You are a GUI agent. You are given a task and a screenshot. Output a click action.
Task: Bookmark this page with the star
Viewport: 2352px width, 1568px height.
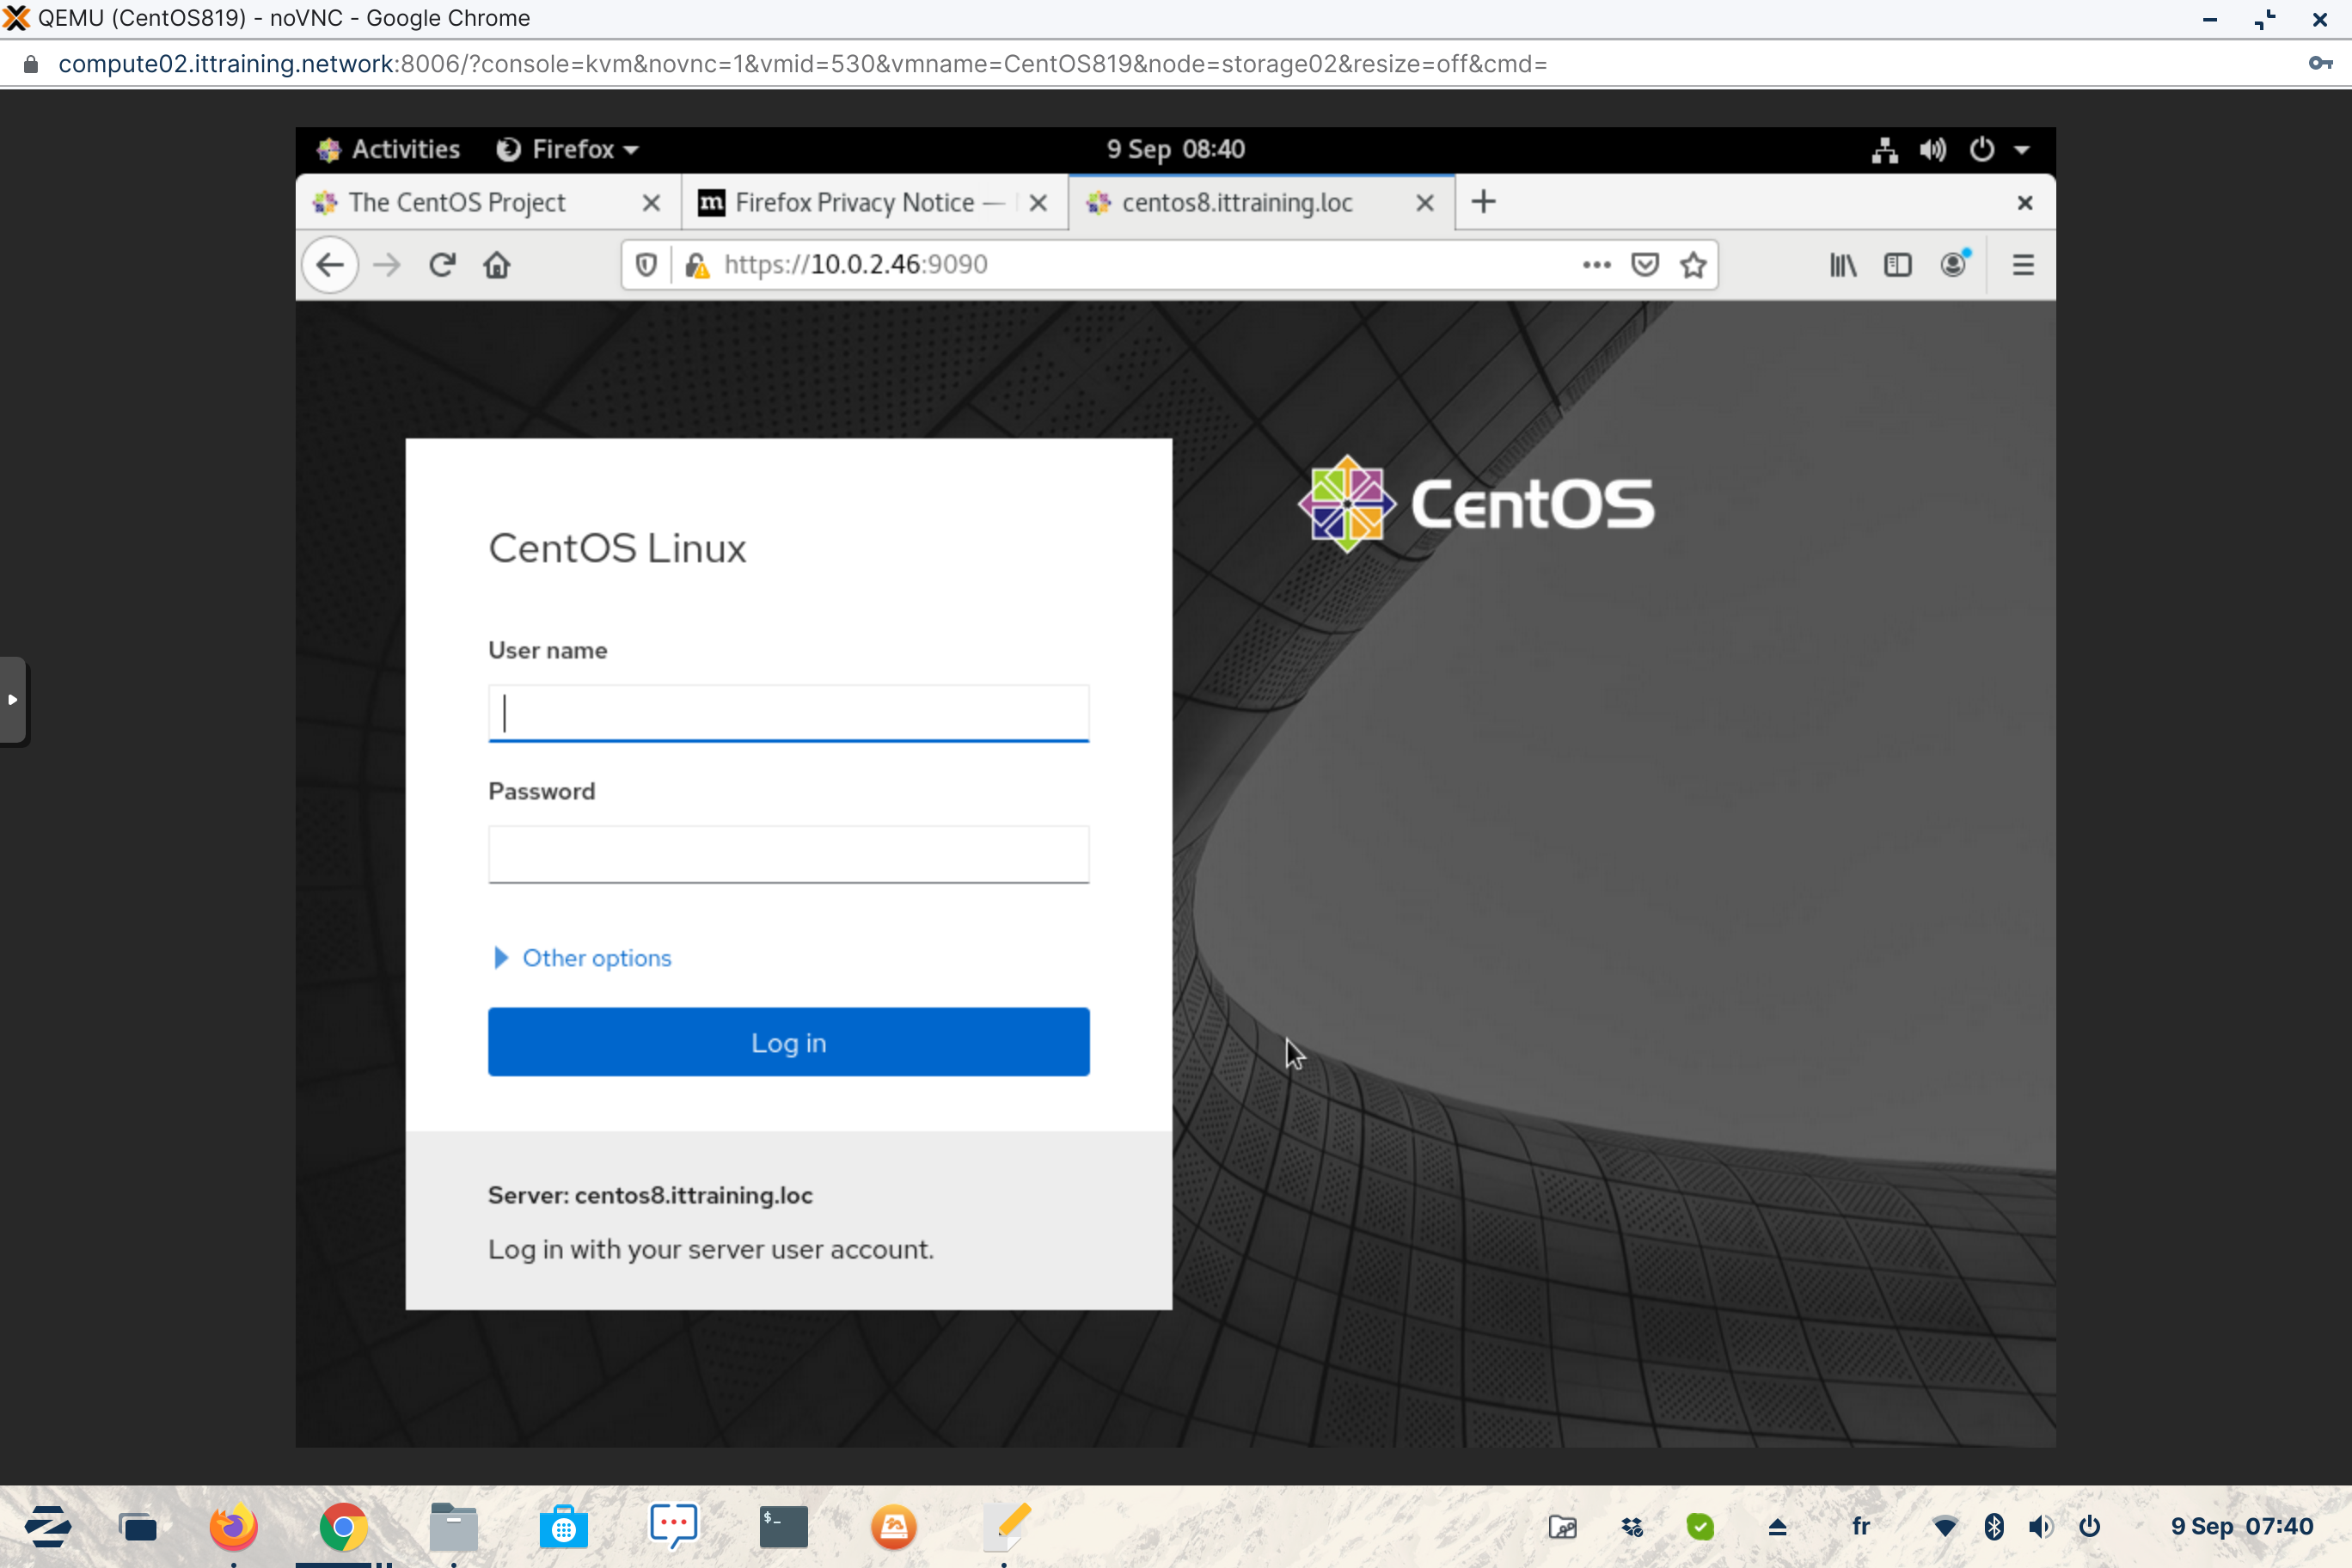click(1693, 265)
